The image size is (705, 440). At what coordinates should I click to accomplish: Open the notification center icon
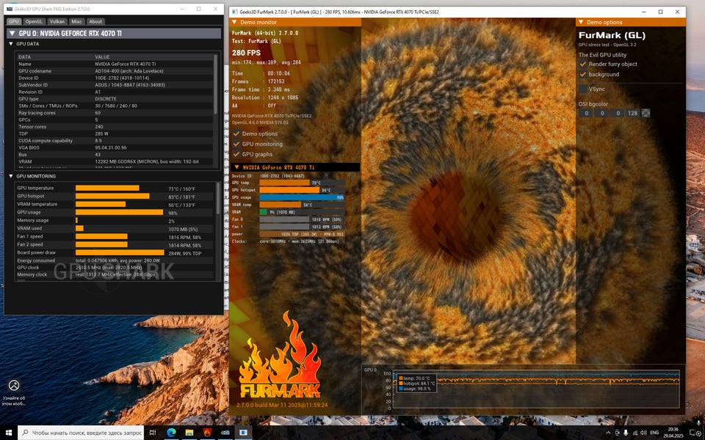click(694, 433)
